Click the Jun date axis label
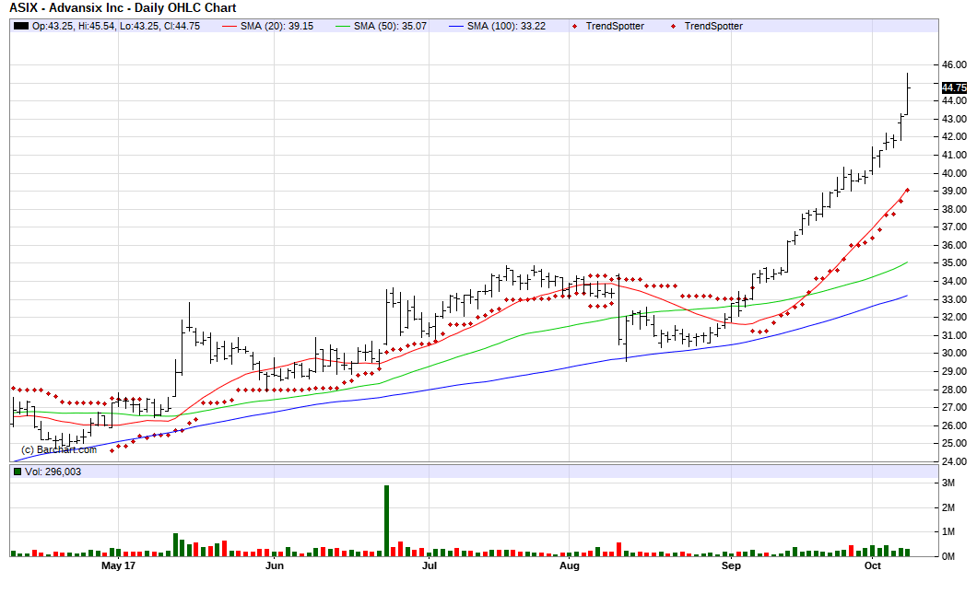Viewport: 977px width, 594px height. 274,565
